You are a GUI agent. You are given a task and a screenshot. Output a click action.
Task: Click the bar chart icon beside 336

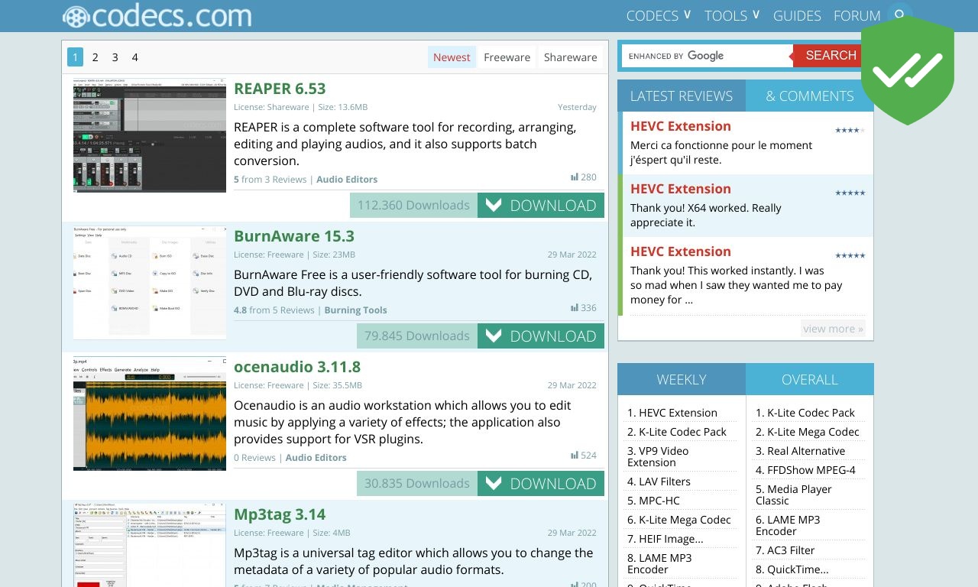click(575, 308)
